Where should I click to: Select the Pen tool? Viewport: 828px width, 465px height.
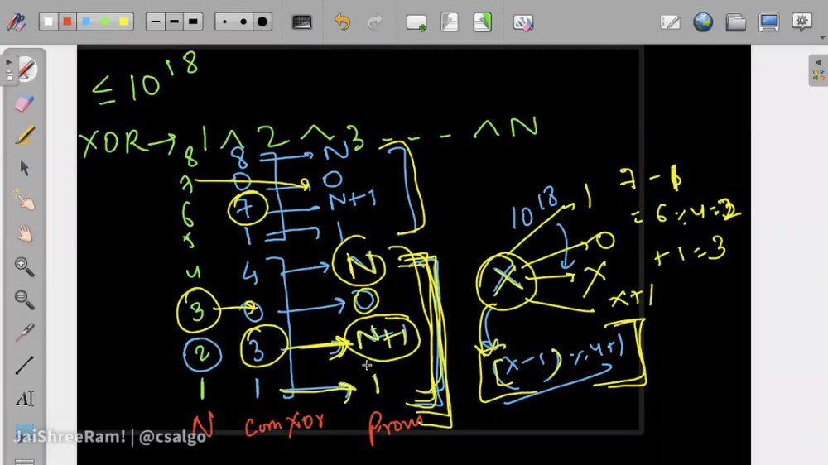click(x=26, y=70)
